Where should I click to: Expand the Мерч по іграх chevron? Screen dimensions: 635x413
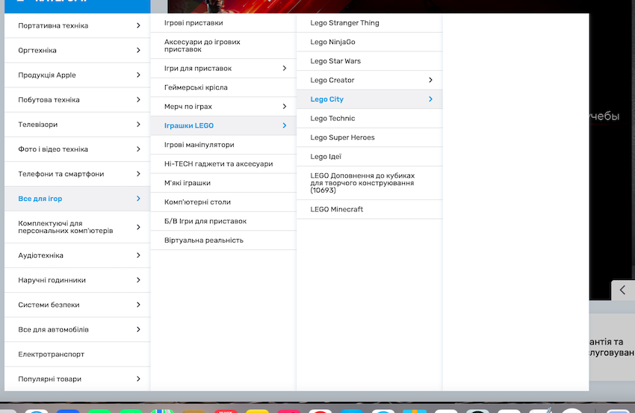[x=285, y=106]
